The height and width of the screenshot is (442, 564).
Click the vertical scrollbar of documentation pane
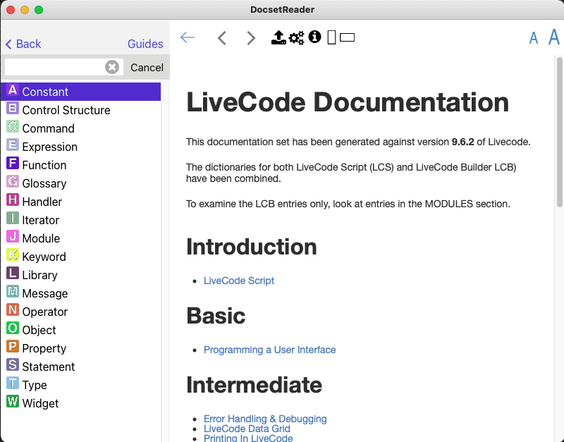(560, 141)
